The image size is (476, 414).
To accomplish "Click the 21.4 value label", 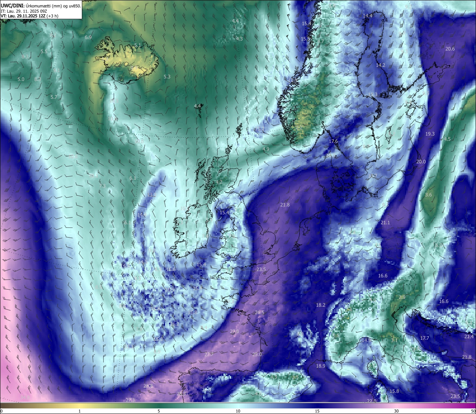I will pyautogui.click(x=469, y=337).
